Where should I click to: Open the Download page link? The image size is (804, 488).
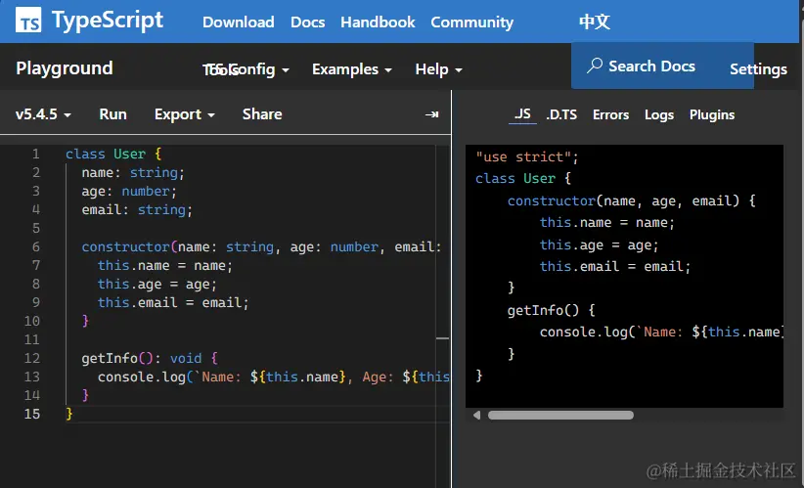click(239, 22)
